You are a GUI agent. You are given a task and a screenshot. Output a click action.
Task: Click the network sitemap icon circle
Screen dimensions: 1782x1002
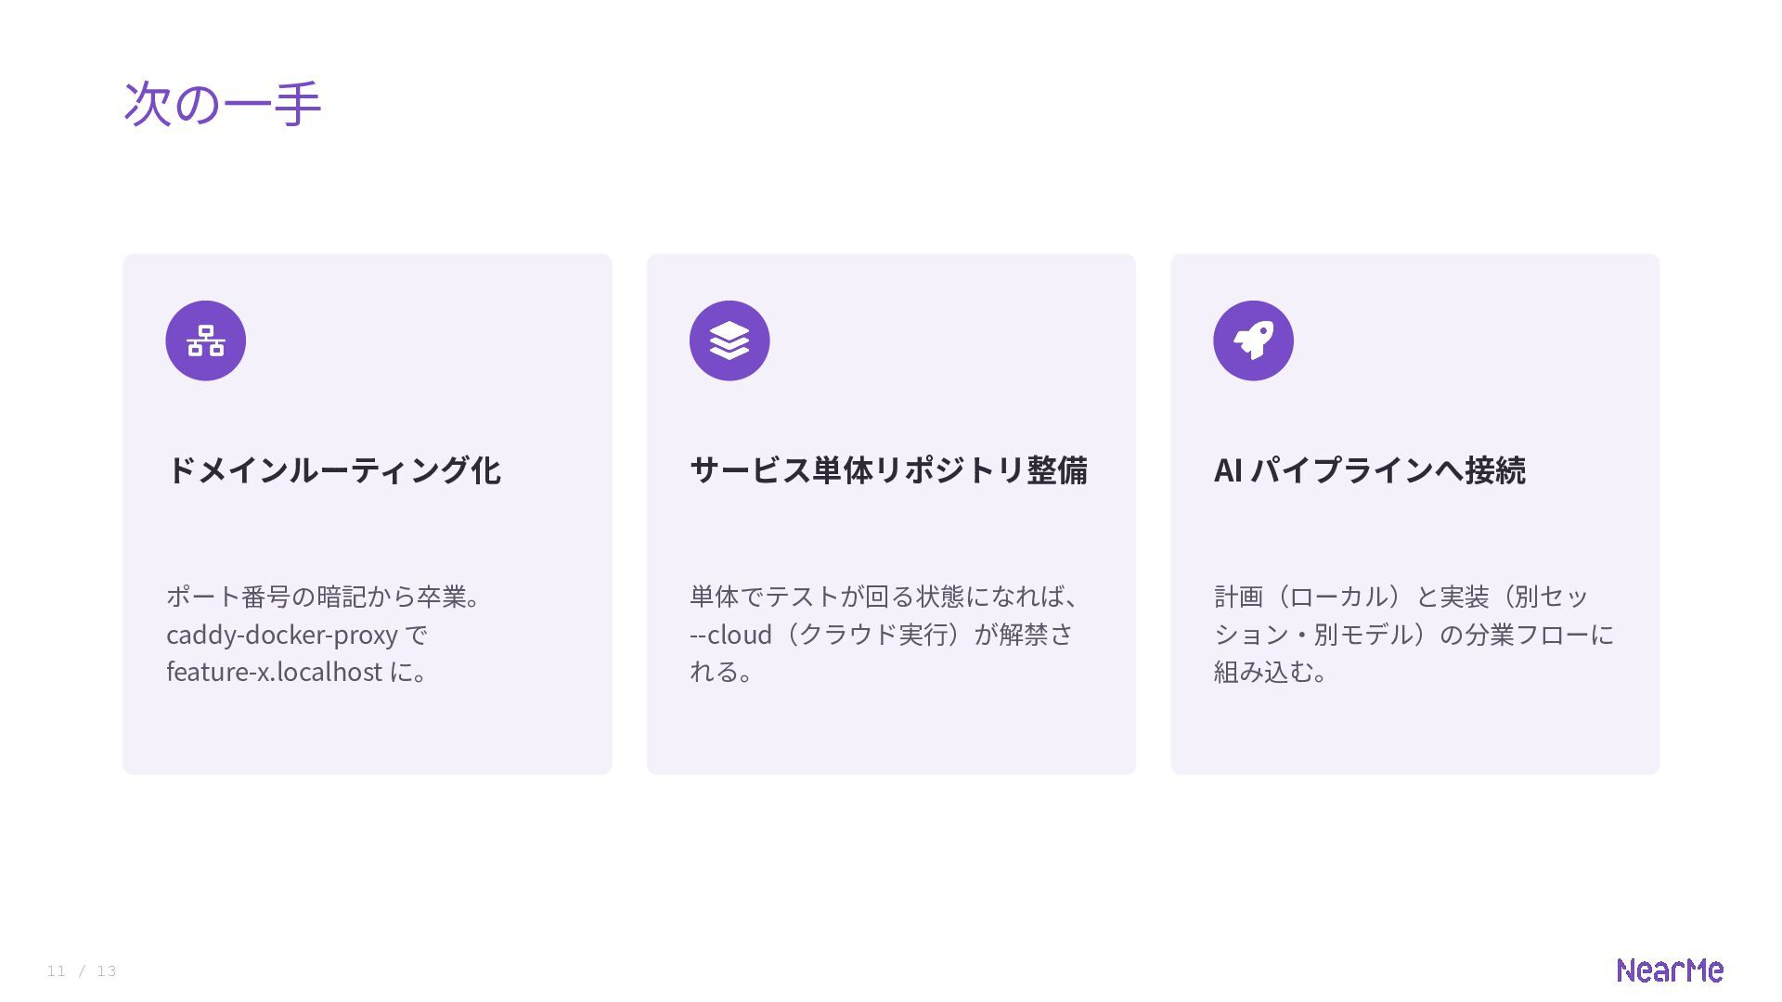point(205,340)
